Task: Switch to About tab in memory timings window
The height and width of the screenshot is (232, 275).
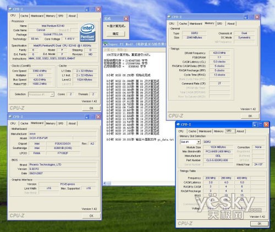Action: [x=231, y=24]
